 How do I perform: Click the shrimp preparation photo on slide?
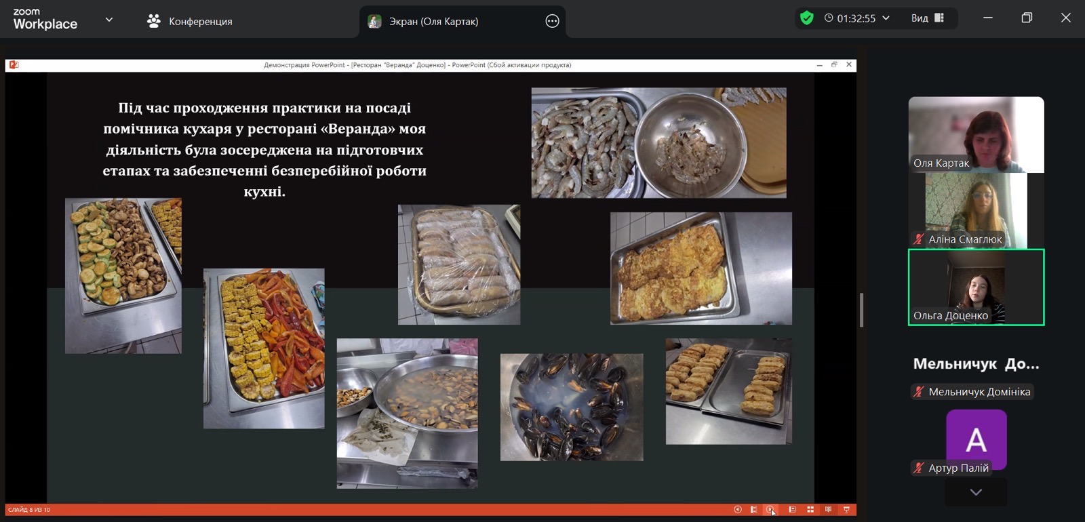(x=658, y=142)
